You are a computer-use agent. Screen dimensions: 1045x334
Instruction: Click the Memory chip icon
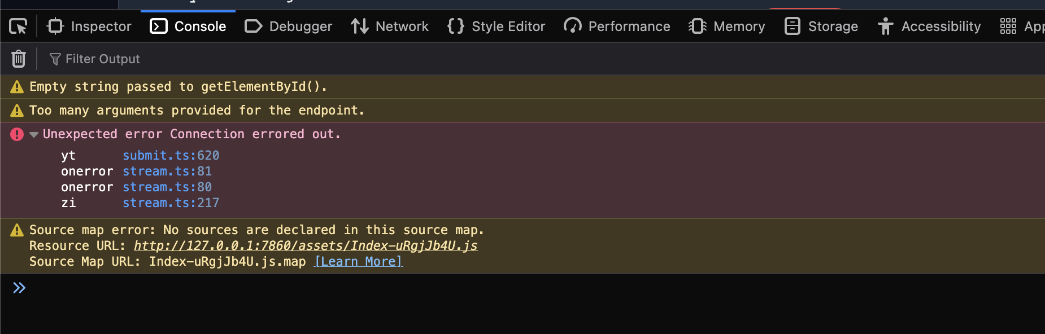point(698,27)
